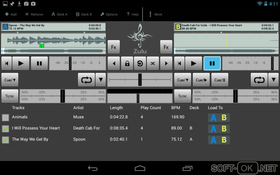The width and height of the screenshot is (280, 175).
Task: Click Deck B Cue and play button
Action: pos(201,80)
